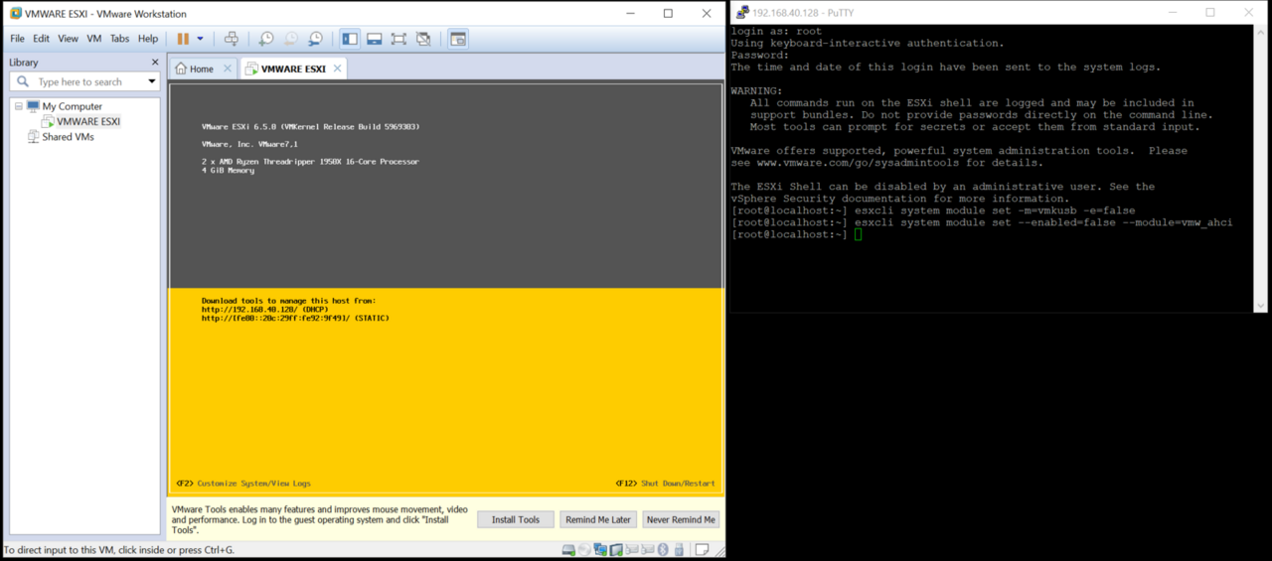This screenshot has width=1272, height=561.
Task: Click F2 Customize System/View Logs text
Action: coord(243,484)
